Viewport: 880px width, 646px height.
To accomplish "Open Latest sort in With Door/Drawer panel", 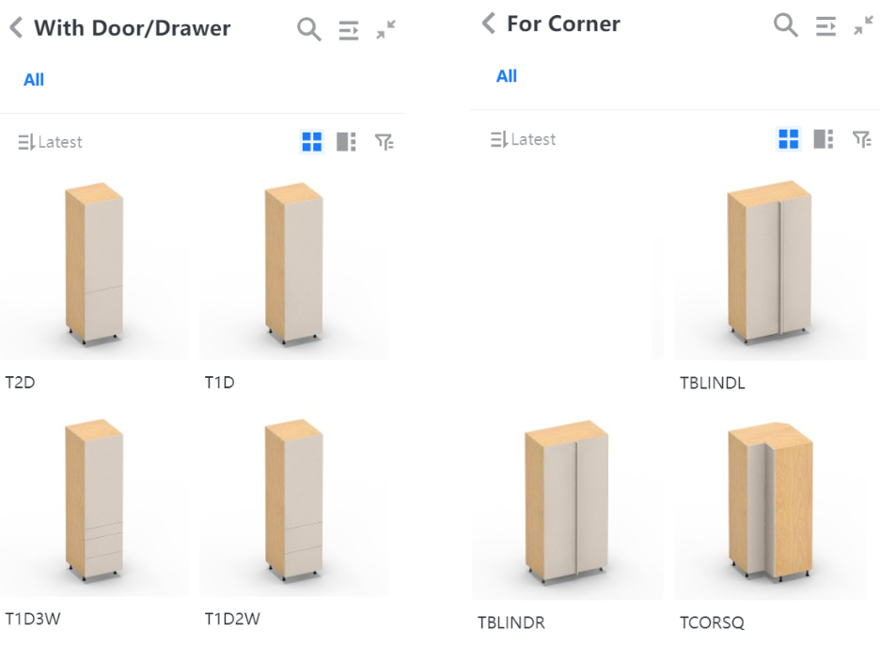I will 50,142.
